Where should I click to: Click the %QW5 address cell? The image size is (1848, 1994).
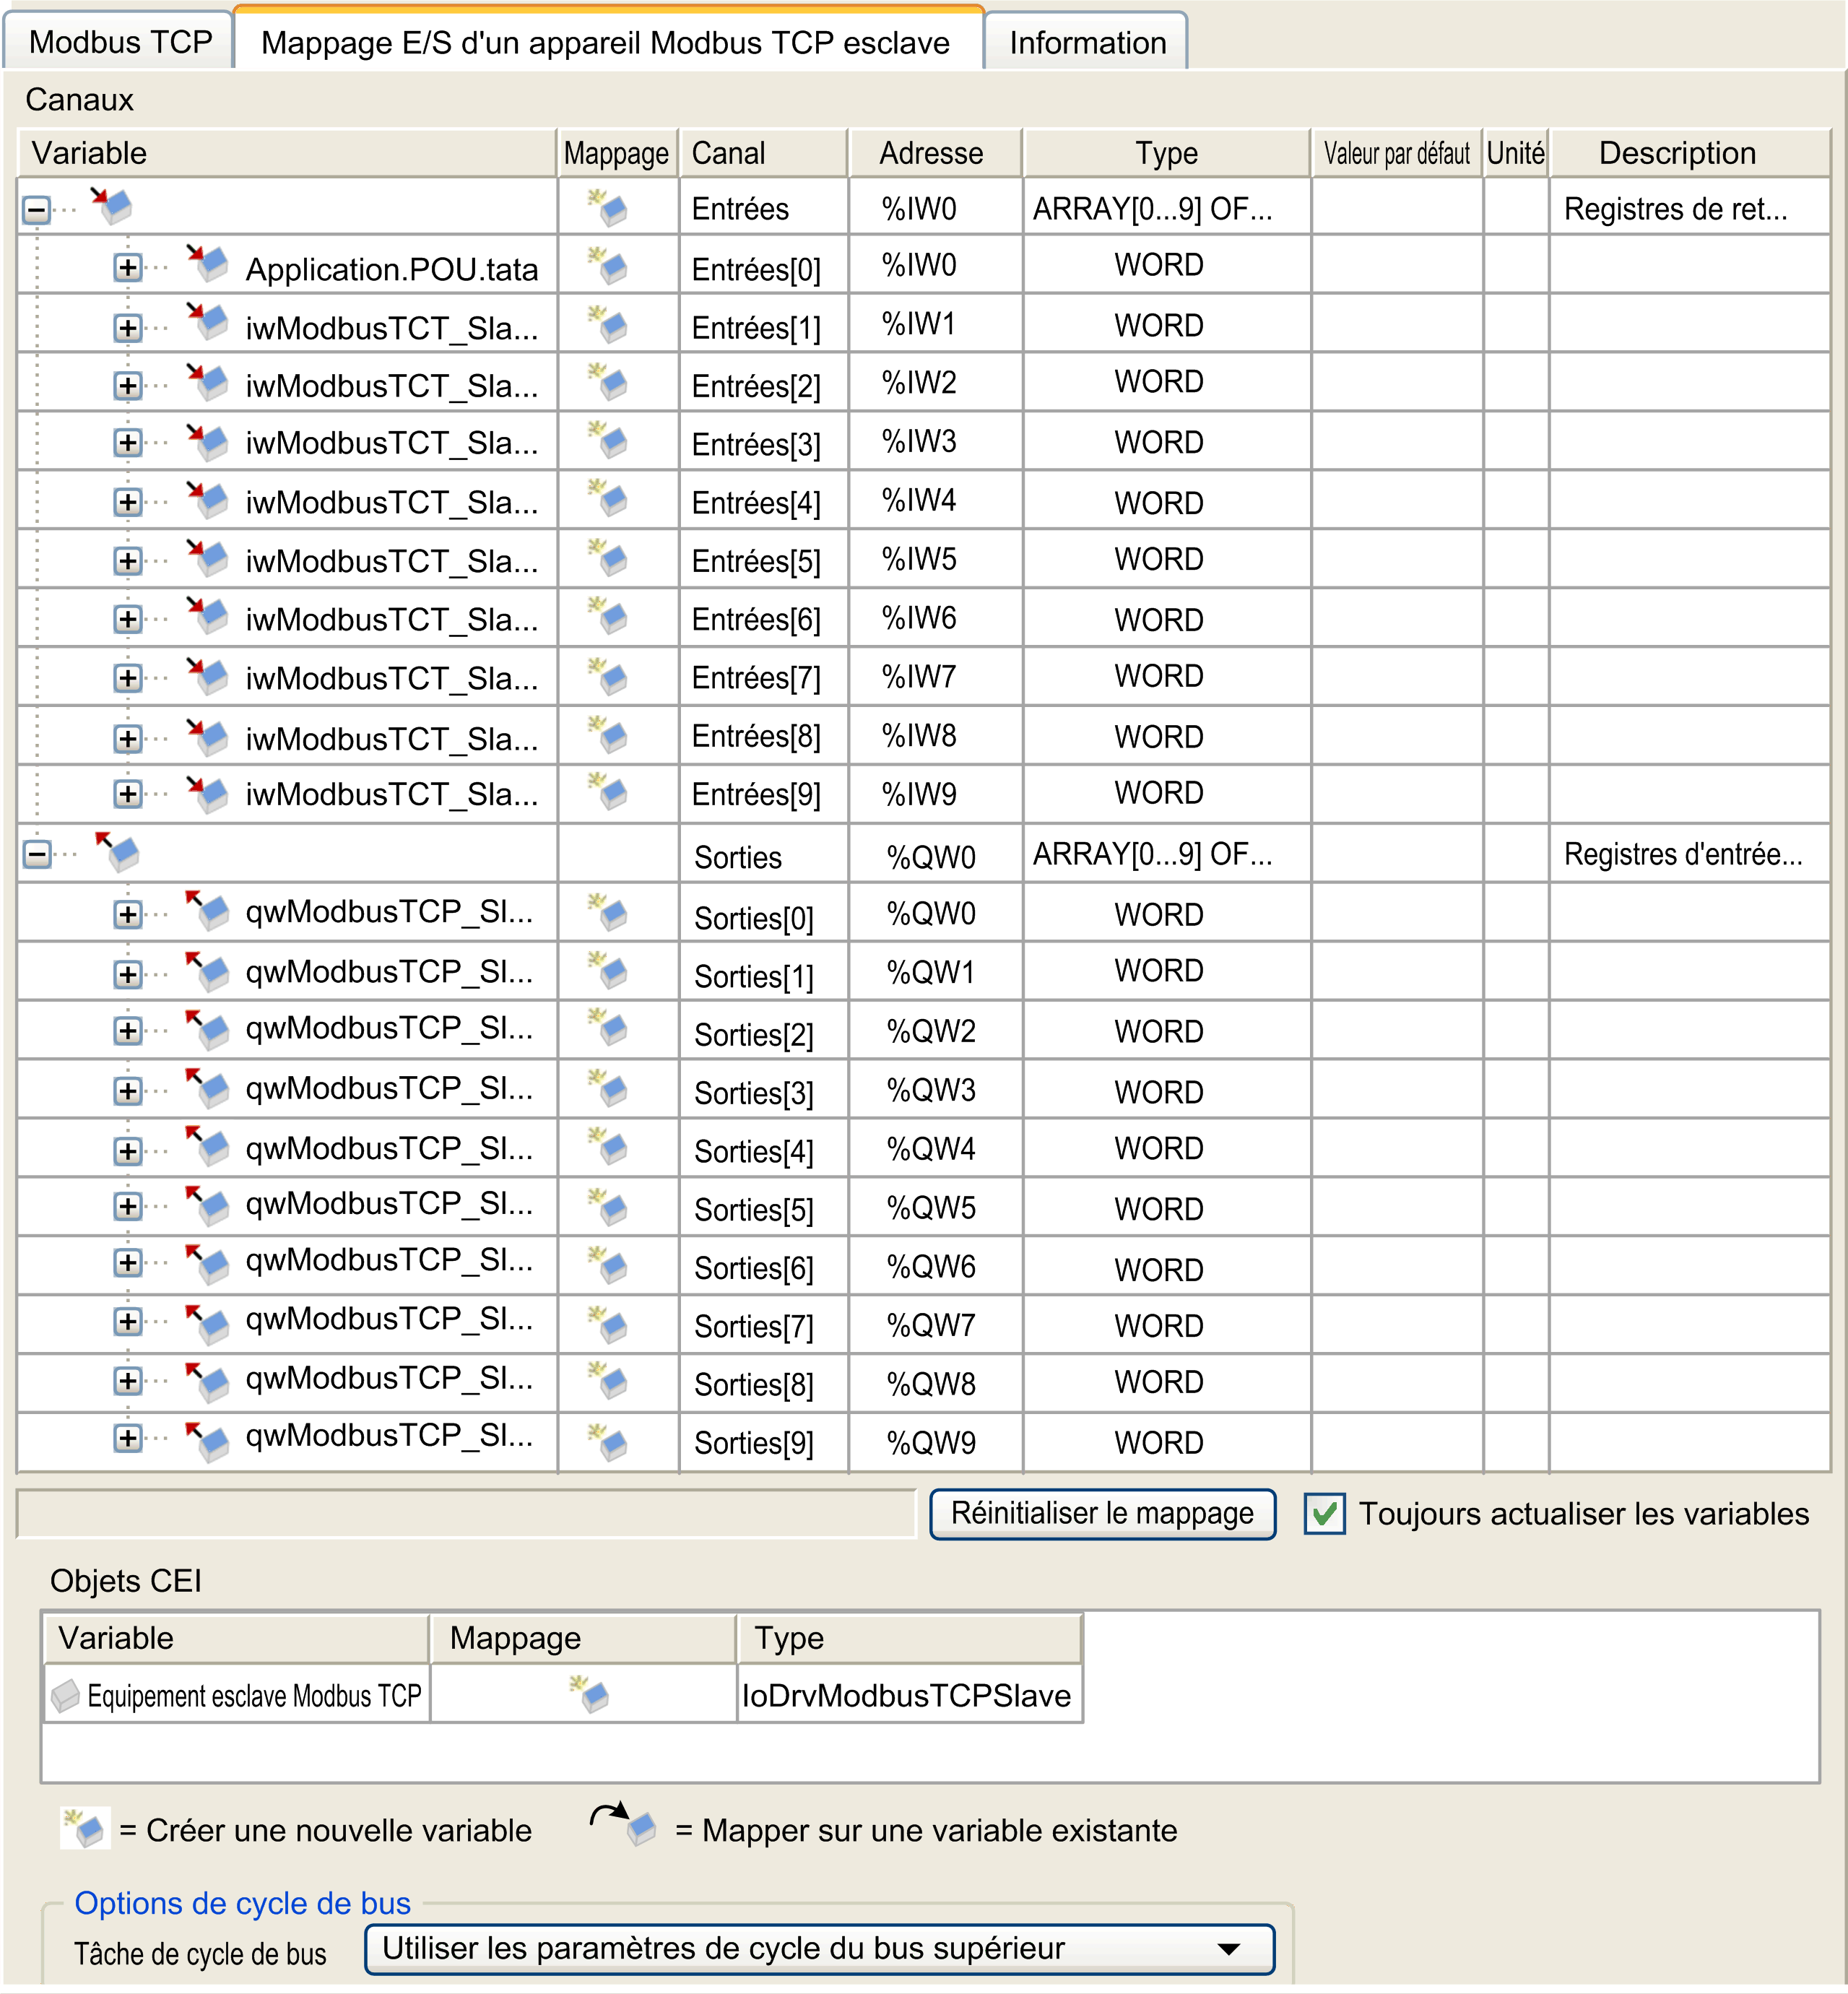coord(935,1208)
